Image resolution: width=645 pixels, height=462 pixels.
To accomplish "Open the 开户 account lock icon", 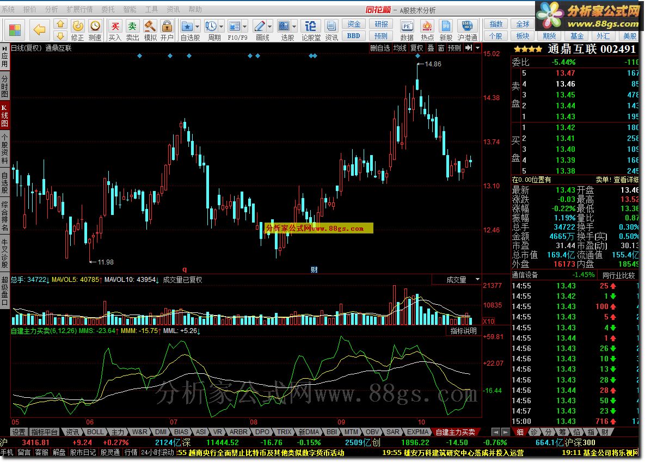I will pos(167,30).
